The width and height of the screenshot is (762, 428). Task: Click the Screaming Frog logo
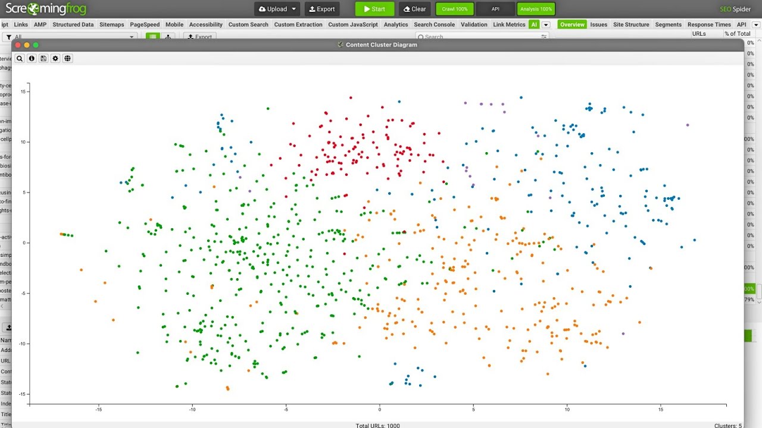tap(46, 9)
